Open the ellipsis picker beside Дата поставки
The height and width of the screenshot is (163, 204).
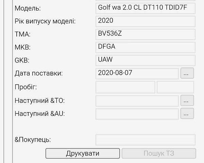point(187,73)
